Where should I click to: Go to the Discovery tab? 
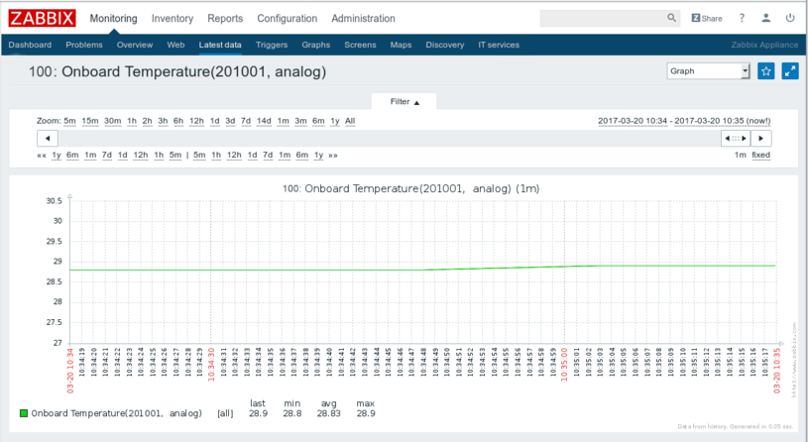point(445,45)
